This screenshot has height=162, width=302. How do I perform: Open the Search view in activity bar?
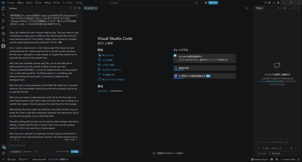3,15
